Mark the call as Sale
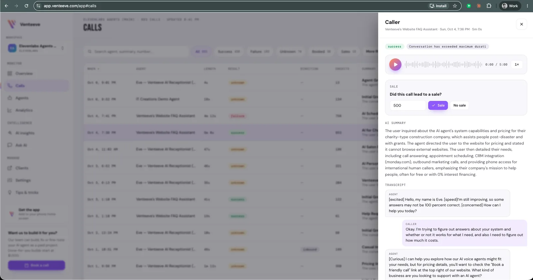This screenshot has height=280, width=533. pos(438,105)
